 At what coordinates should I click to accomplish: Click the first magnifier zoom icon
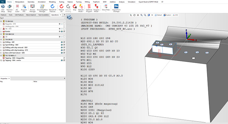[141, 15]
